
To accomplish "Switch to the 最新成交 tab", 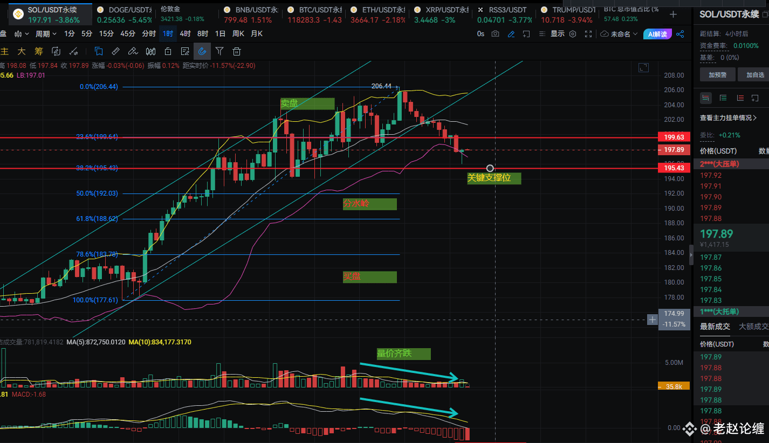I will pos(715,326).
